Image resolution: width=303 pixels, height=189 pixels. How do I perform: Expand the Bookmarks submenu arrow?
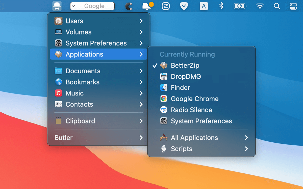pos(141,82)
